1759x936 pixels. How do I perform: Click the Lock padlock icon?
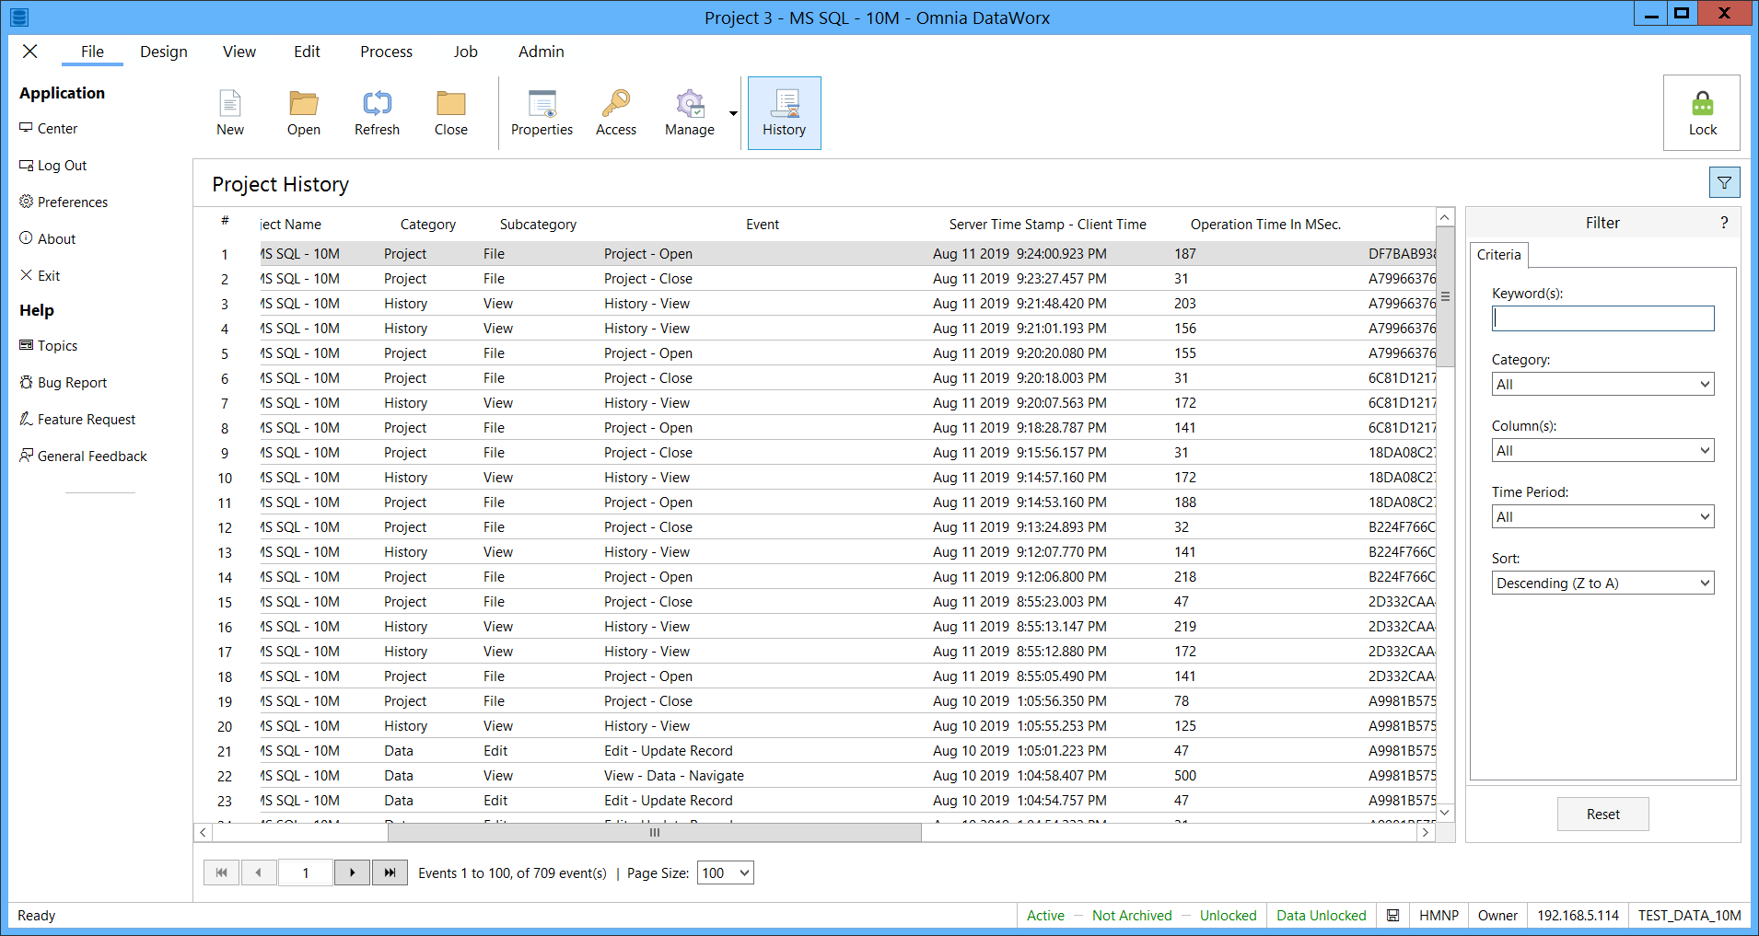tap(1702, 112)
